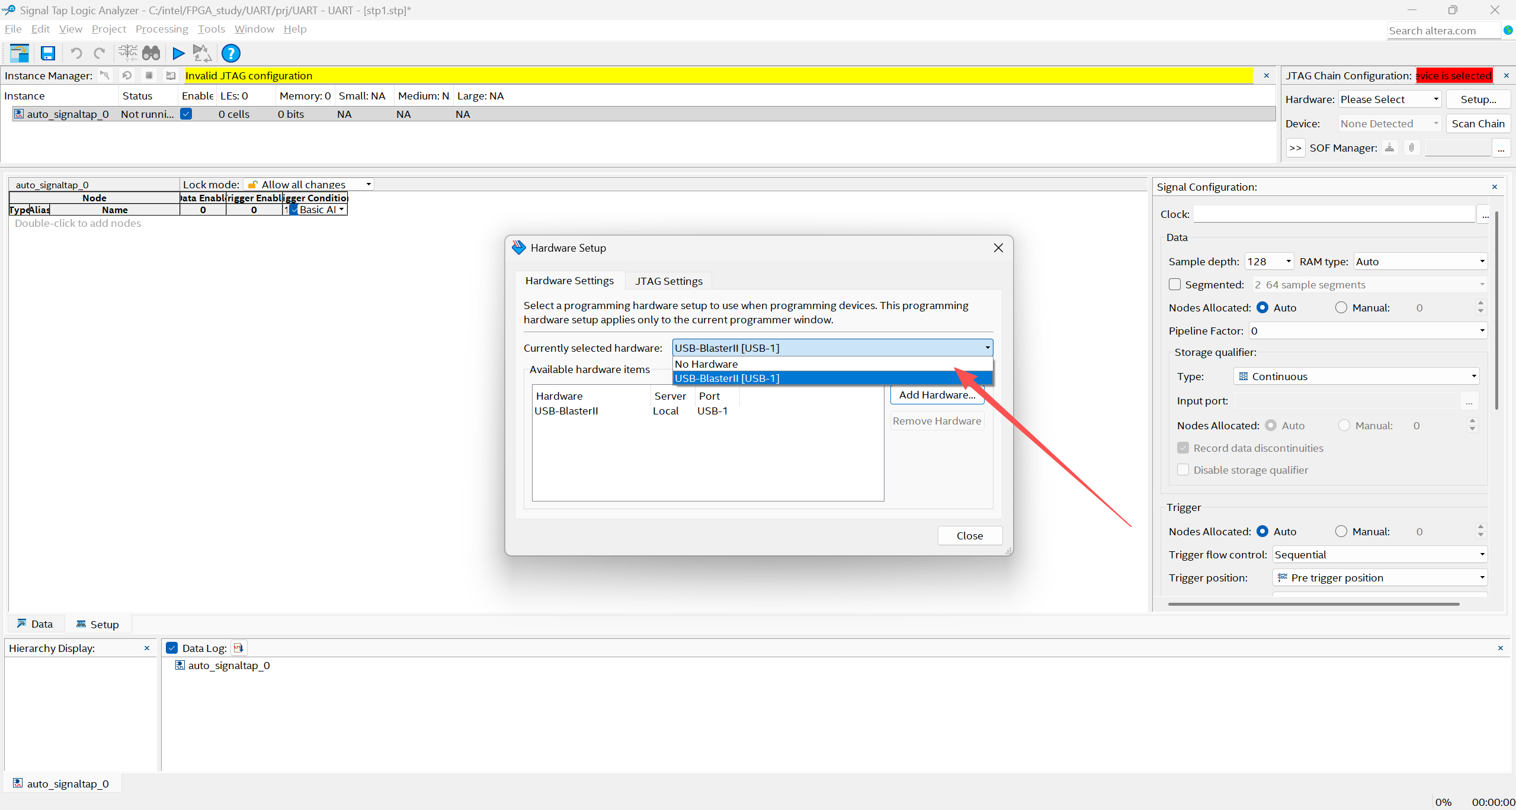This screenshot has width=1516, height=810.
Task: Click the Signal Configuration vertical scrollbar
Action: point(1496,311)
